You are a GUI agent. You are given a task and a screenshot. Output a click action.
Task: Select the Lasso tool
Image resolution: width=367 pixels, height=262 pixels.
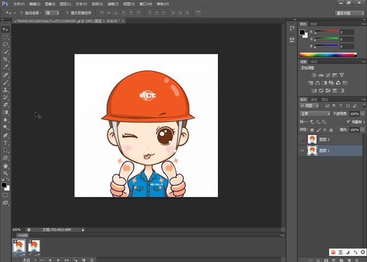(x=6, y=44)
